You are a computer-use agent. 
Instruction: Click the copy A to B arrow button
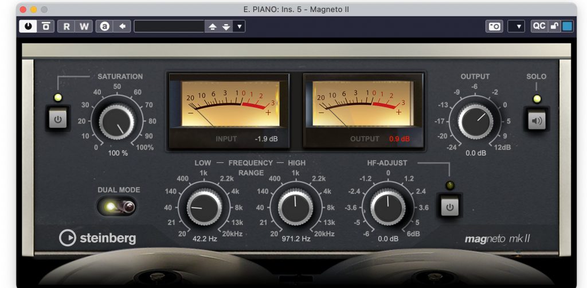point(123,26)
